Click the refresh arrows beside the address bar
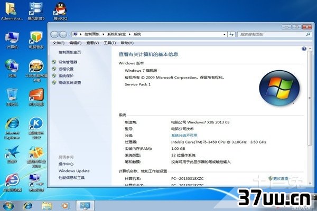This screenshot has height=211, width=317. 231,34
